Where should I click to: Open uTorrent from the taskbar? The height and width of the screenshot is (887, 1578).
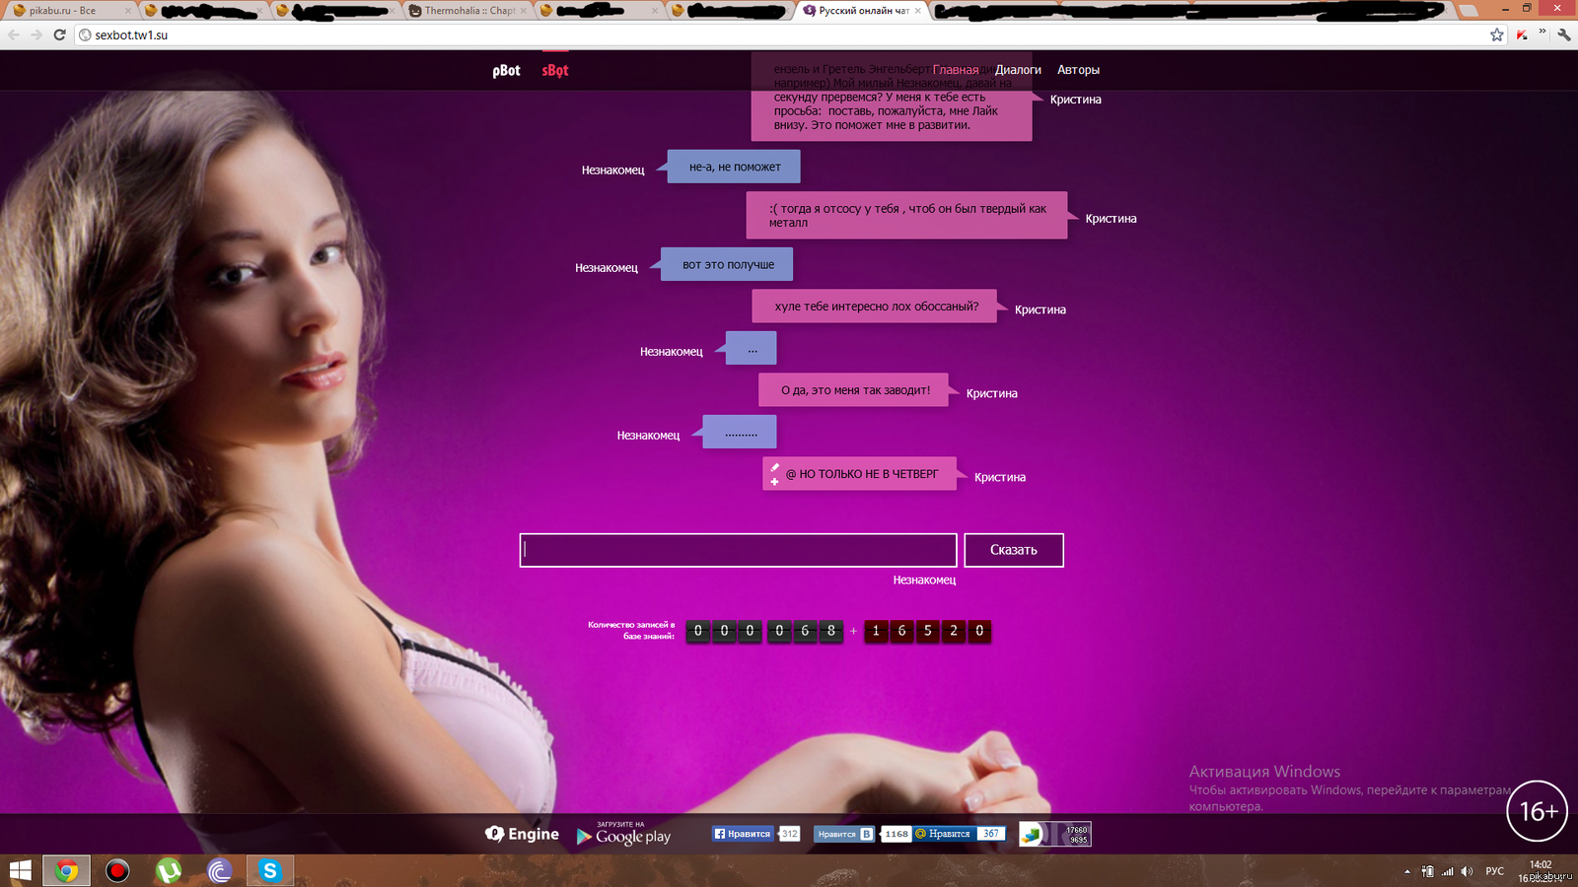[169, 870]
